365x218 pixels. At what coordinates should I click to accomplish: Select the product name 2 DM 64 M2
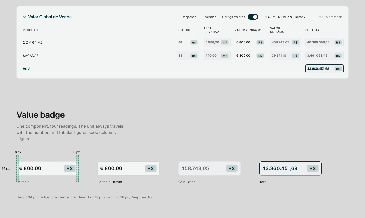33,42
